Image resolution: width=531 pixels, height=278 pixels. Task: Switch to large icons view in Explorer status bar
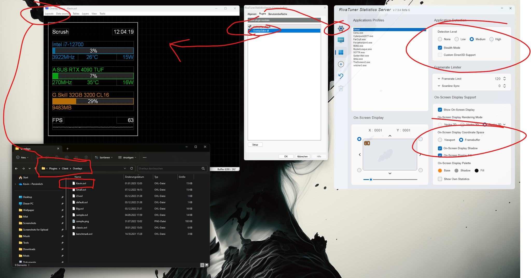tap(207, 265)
